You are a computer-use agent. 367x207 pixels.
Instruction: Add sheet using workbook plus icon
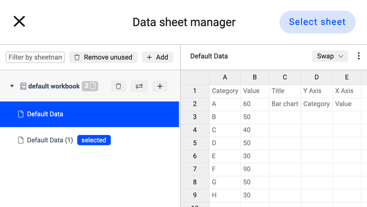coord(160,86)
